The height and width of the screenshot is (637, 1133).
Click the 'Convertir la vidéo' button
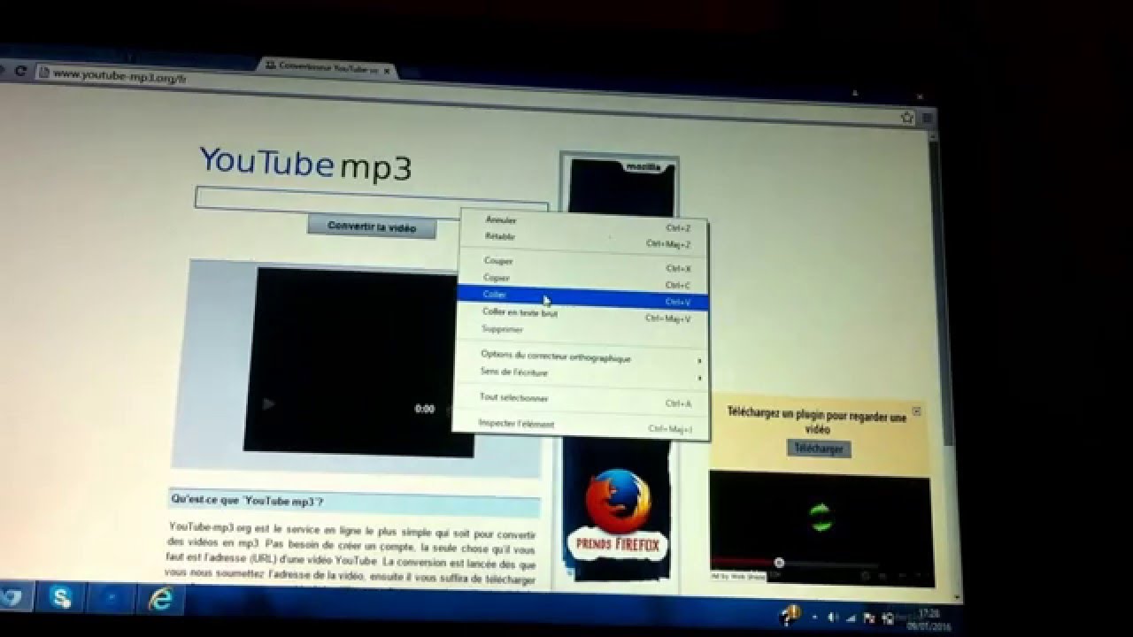tap(372, 227)
